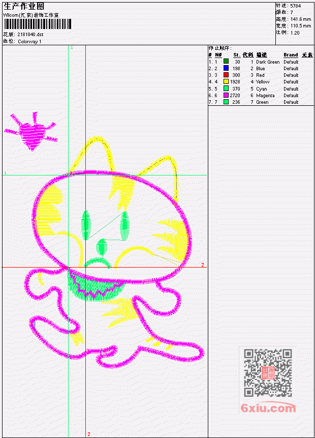Click the '代码' code column header
The width and height of the screenshot is (315, 438).
click(x=248, y=55)
